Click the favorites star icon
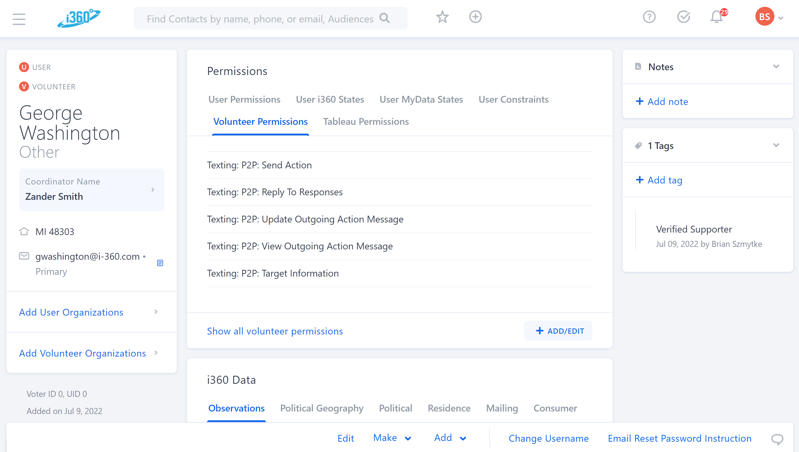Screen dimensions: 799x452 pos(442,17)
